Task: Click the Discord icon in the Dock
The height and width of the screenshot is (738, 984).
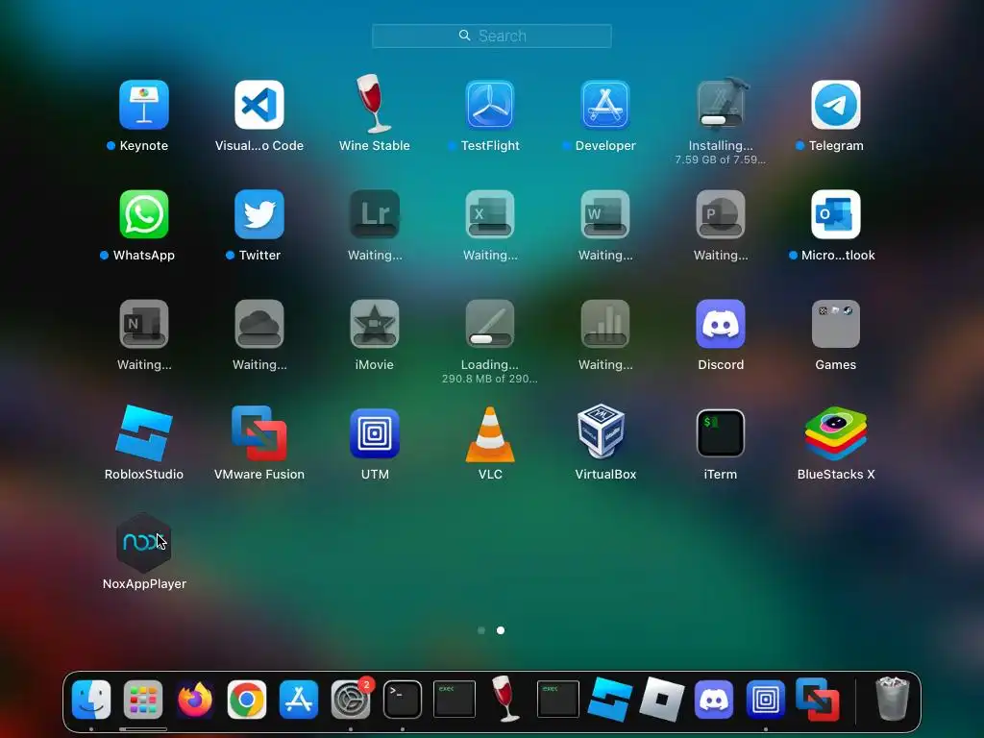Action: pyautogui.click(x=714, y=700)
